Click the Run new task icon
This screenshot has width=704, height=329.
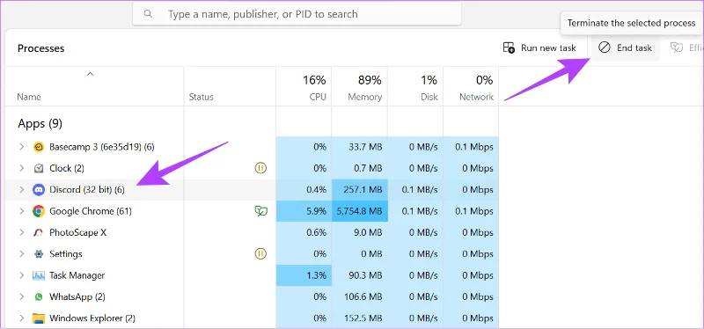509,48
